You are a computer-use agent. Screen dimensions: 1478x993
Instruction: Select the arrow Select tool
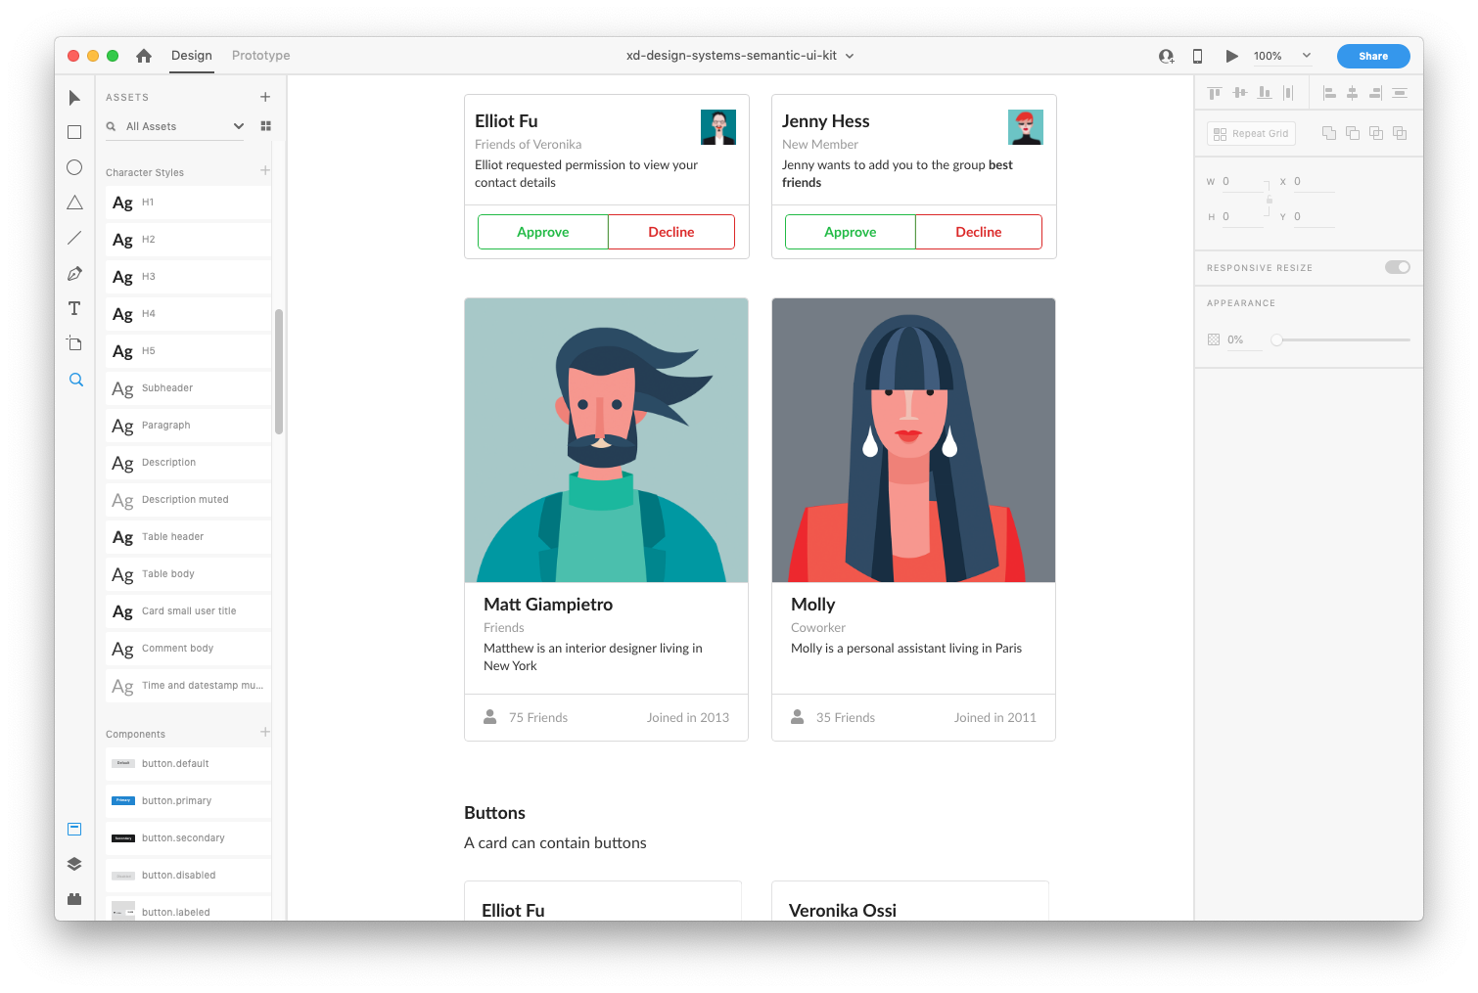coord(74,98)
